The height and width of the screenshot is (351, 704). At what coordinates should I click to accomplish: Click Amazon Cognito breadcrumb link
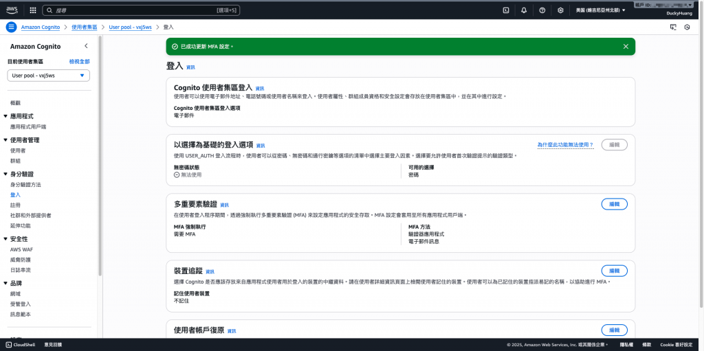point(41,27)
